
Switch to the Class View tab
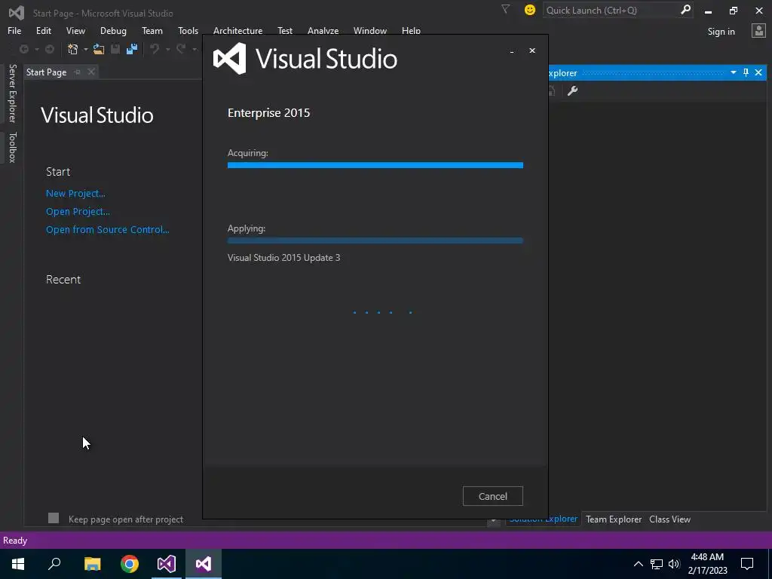coord(669,519)
